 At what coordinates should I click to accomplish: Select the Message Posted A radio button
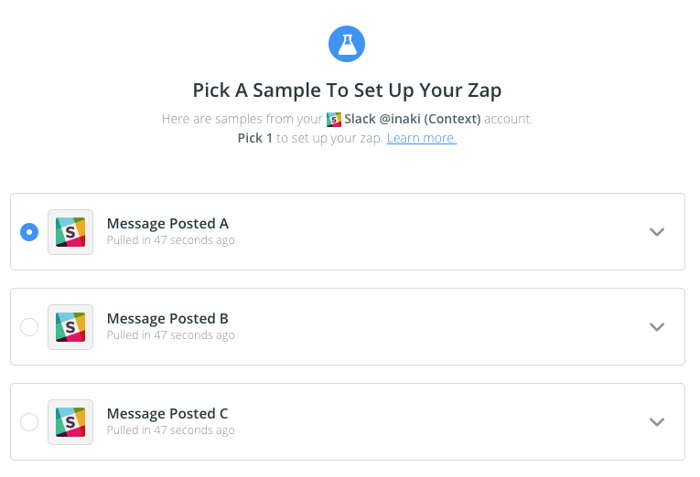pos(29,232)
